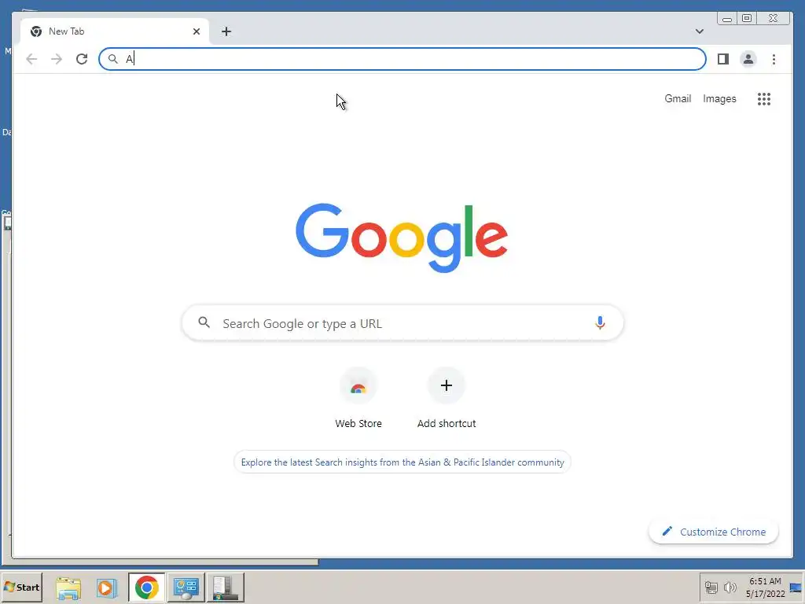Reload the page with the refresh icon
805x604 pixels.
tap(82, 59)
